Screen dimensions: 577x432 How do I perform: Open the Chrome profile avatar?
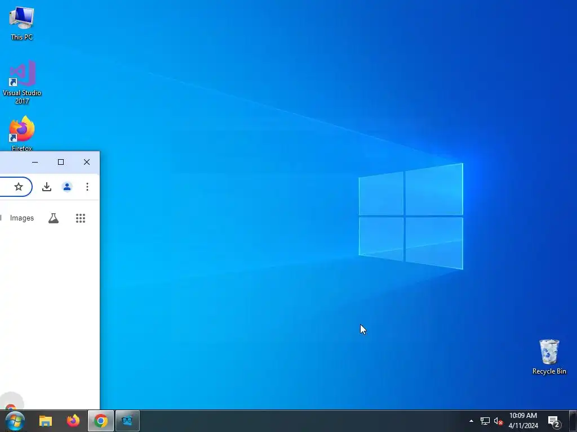[x=67, y=187]
